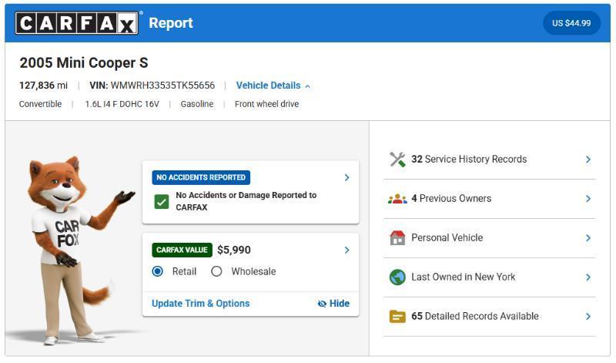This screenshot has height=363, width=616.
Task: Expand the Previous Owners chevron
Action: click(588, 199)
